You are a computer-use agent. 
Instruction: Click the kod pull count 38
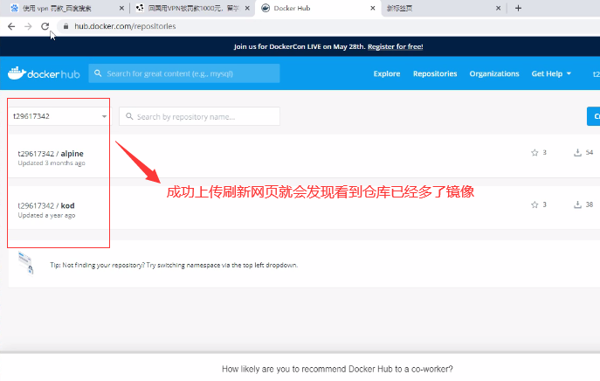click(590, 204)
